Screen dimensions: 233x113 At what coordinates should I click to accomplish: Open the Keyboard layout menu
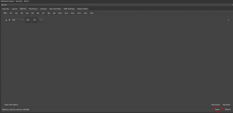pyautogui.click(x=7, y=1)
